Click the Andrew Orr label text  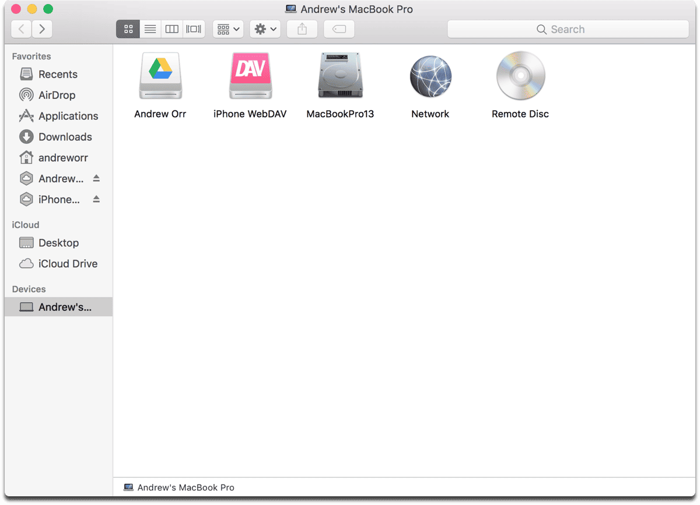[160, 114]
